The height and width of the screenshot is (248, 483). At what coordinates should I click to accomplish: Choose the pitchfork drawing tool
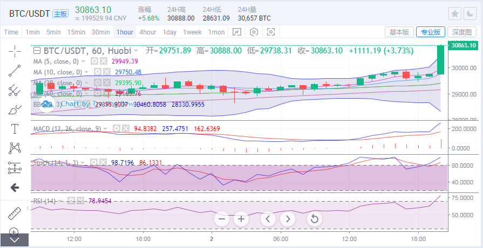[x=15, y=90]
